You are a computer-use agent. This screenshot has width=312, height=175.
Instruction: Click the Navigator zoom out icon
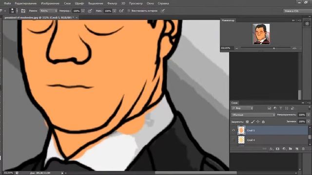pyautogui.click(x=236, y=48)
